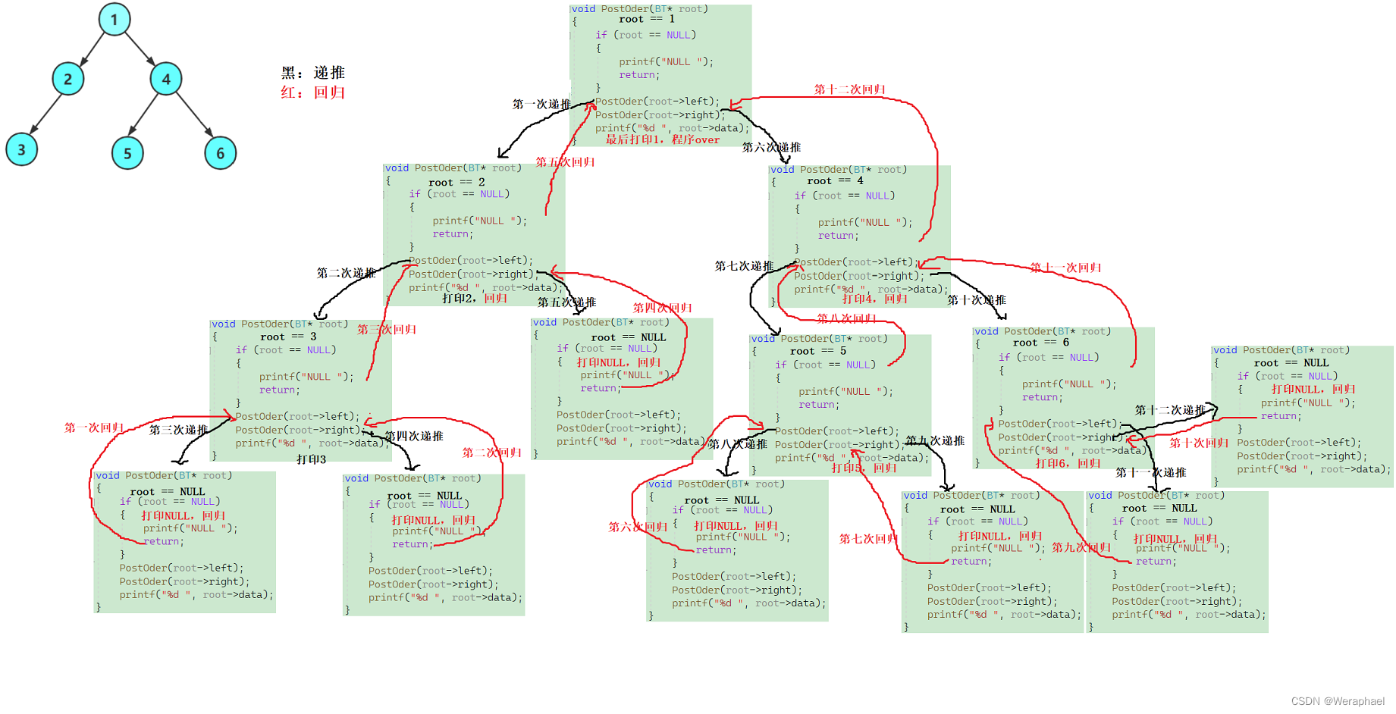The width and height of the screenshot is (1396, 714).
Task: Click the red '第八次回归' label
Action: pyautogui.click(x=846, y=319)
